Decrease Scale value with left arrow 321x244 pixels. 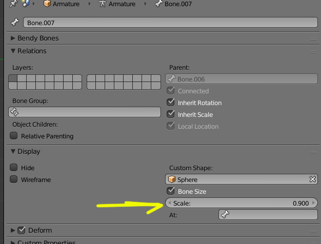(x=170, y=203)
